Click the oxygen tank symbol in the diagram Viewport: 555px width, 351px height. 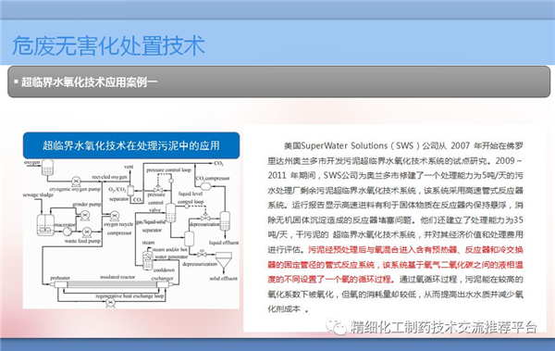pos(47,167)
